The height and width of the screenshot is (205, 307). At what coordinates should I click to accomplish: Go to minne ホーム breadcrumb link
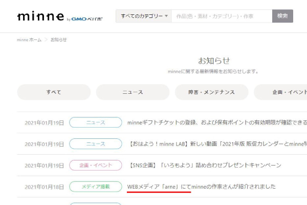(29, 40)
